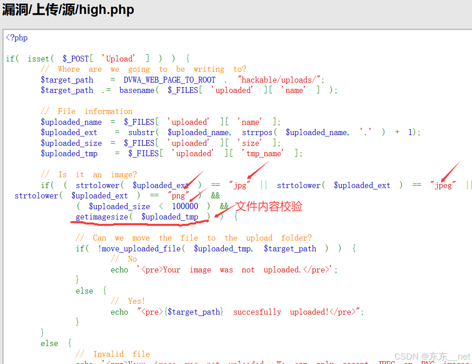Click the "hackable/uploads/" string
This screenshot has width=472, height=364.
point(279,80)
